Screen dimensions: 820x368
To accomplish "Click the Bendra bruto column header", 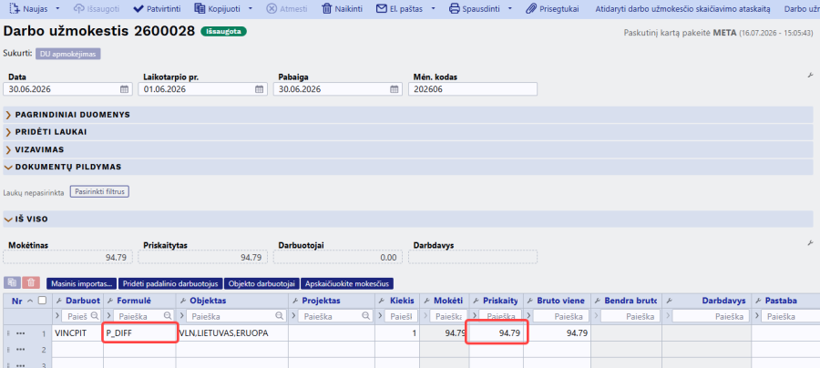I will click(627, 301).
